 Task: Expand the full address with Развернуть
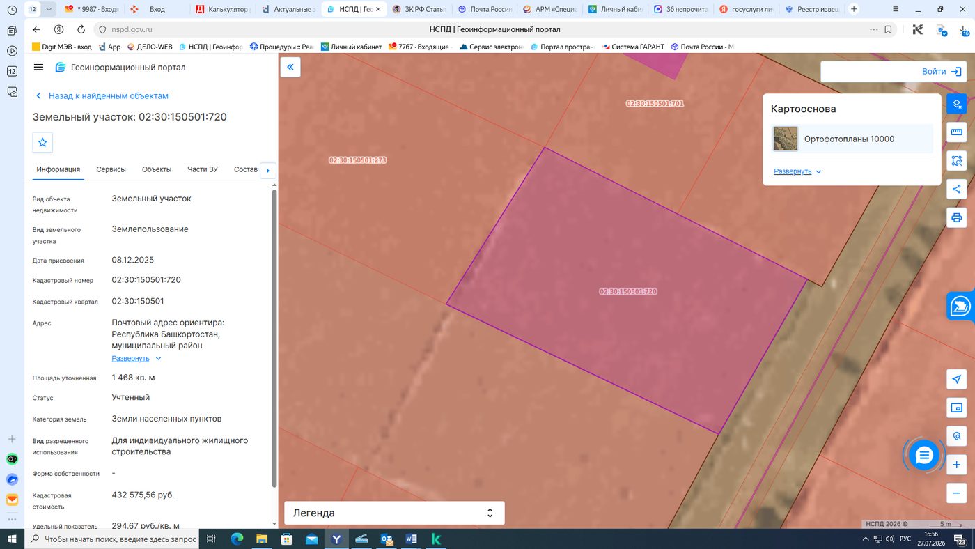click(x=136, y=359)
